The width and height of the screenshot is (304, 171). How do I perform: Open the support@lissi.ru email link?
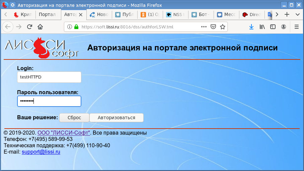[41, 152]
